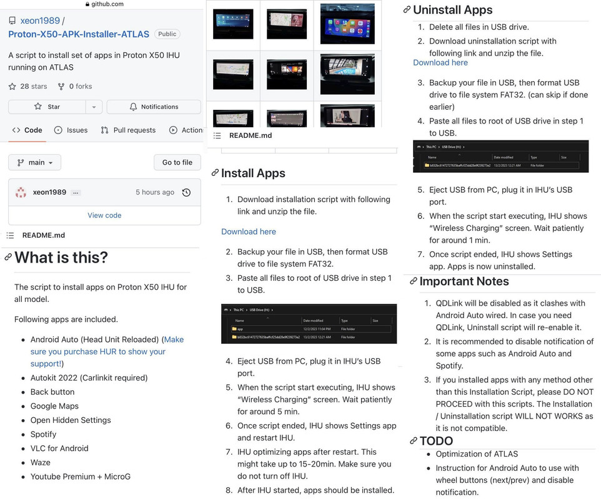Expand the commit message ellipsis button
Image resolution: width=601 pixels, height=499 pixels.
[76, 193]
